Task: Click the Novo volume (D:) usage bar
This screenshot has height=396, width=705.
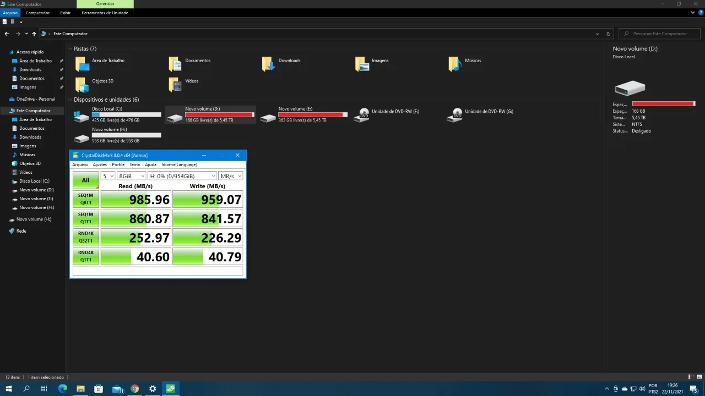Action: (x=220, y=114)
